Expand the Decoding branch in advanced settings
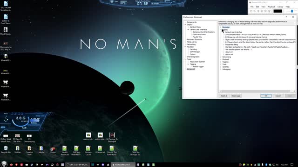This screenshot has width=298, height=167. point(221,27)
